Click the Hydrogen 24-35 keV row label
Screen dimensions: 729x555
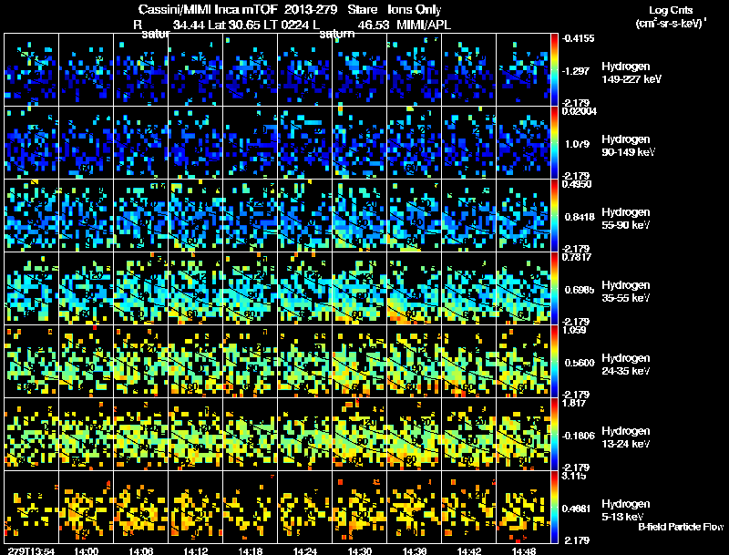coord(626,365)
